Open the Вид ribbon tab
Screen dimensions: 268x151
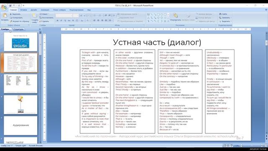89,10
